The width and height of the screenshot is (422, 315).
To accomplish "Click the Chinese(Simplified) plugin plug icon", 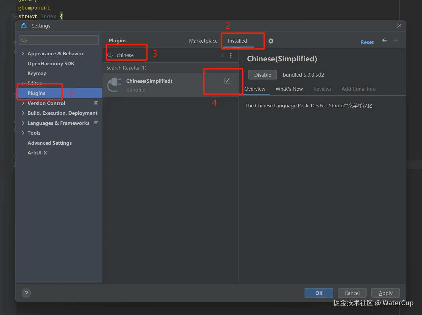I will [115, 85].
